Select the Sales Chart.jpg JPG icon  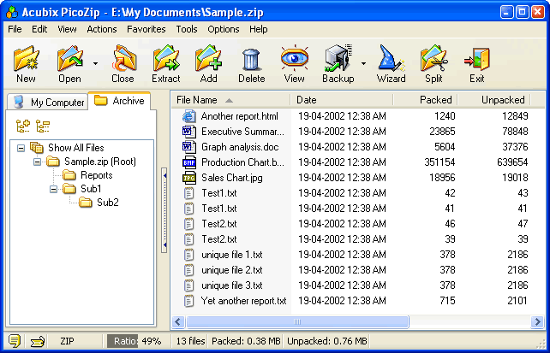189,178
